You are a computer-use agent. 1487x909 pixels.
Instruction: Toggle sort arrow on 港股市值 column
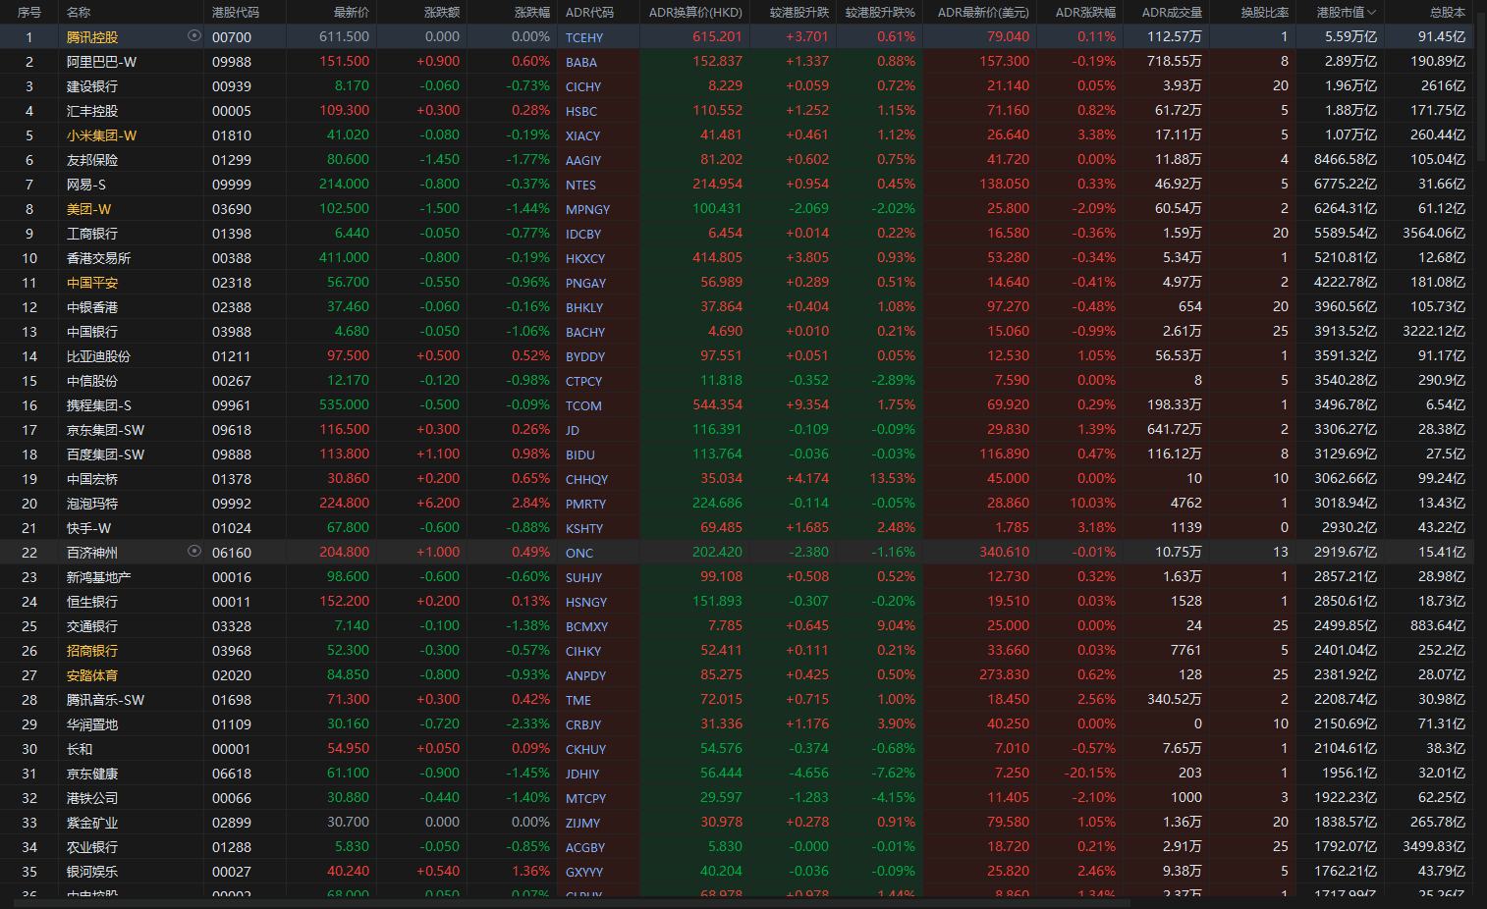[x=1371, y=13]
